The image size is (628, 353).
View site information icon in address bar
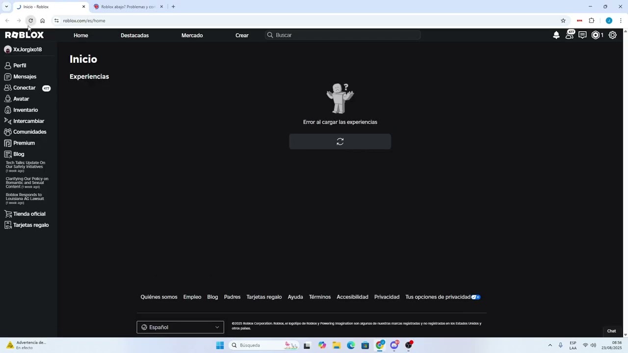point(56,21)
